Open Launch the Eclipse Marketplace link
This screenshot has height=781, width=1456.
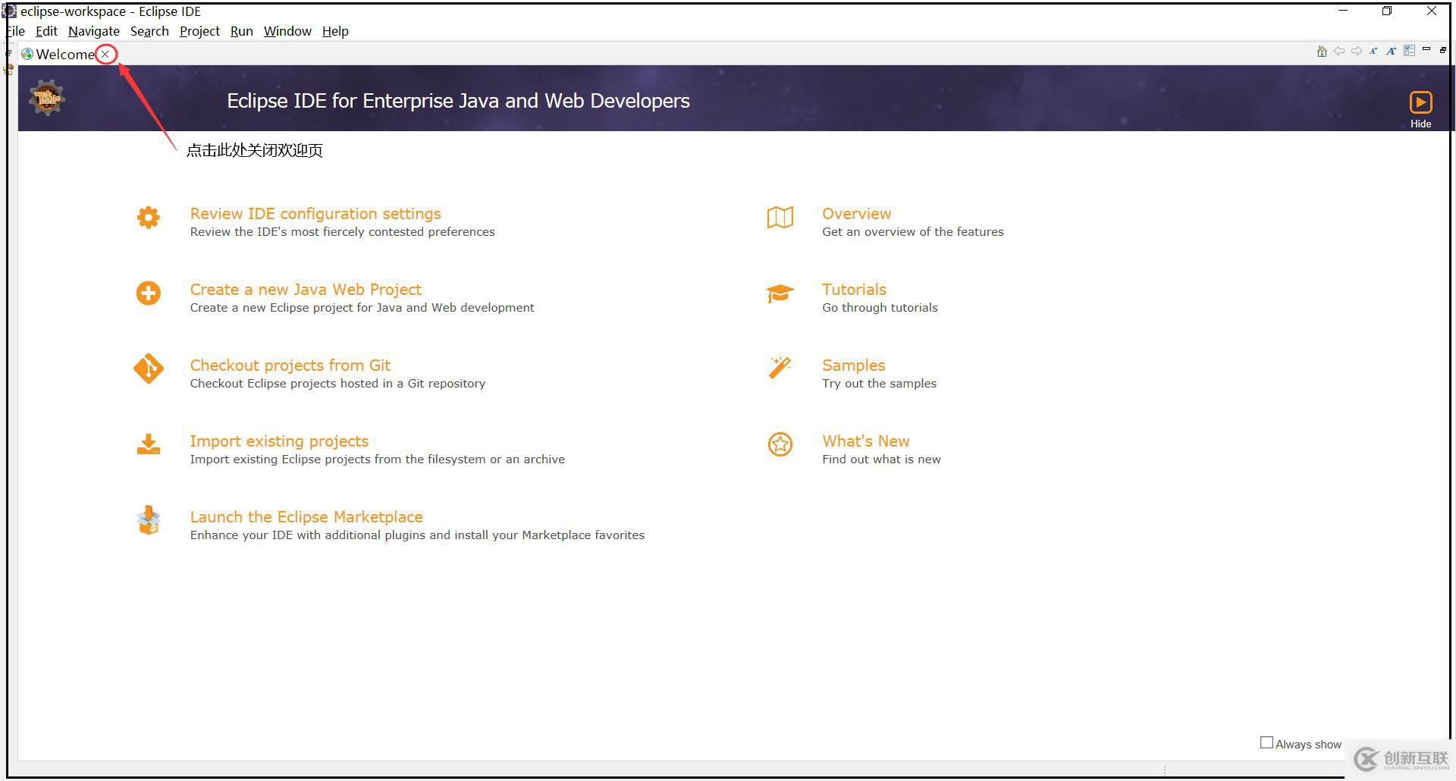(x=306, y=517)
